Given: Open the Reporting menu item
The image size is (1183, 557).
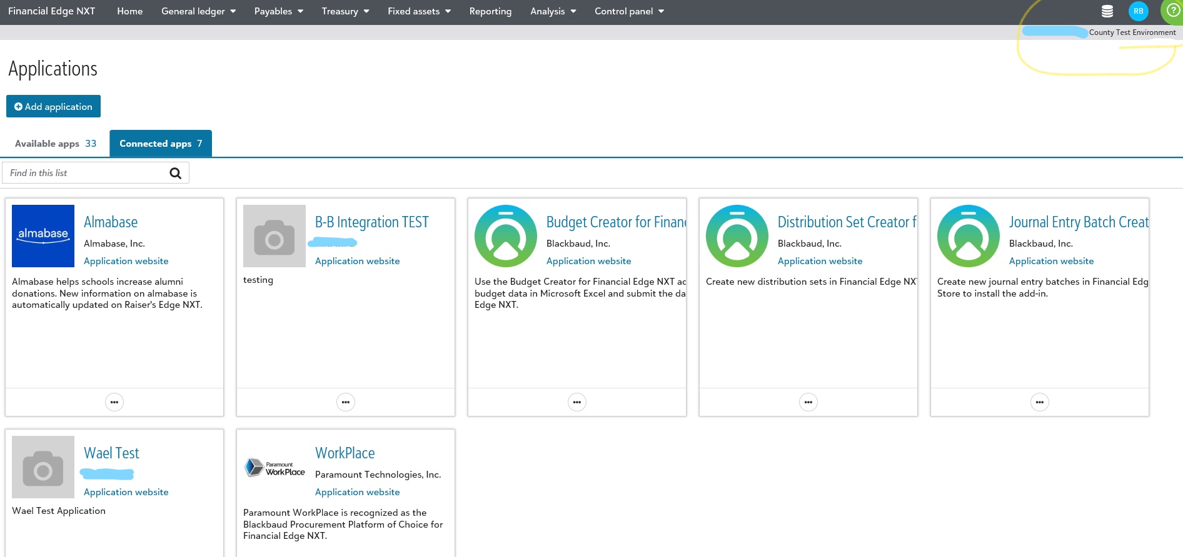Looking at the screenshot, I should pyautogui.click(x=491, y=11).
